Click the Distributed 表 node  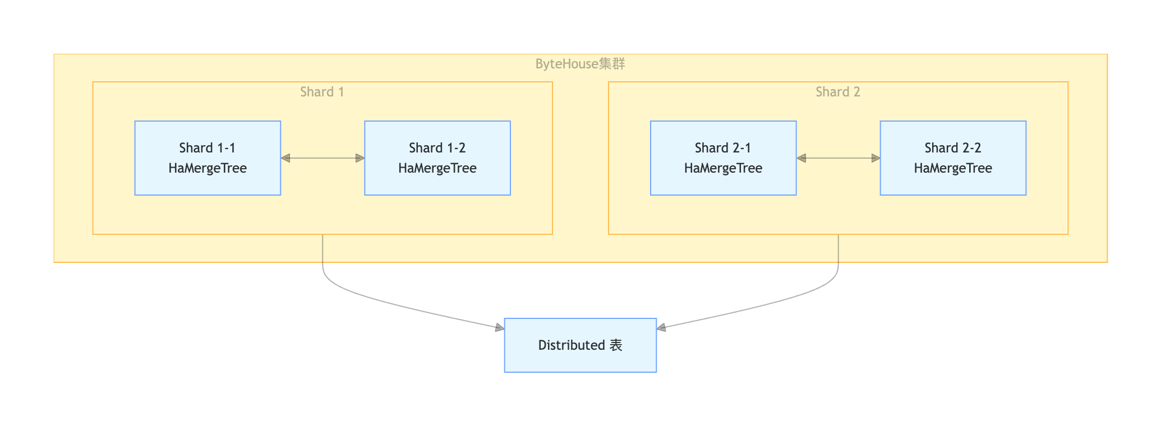(580, 345)
